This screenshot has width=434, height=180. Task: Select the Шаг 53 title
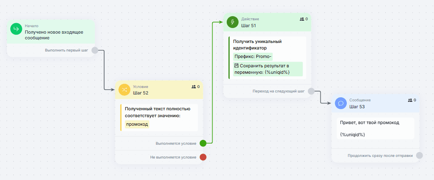pos(357,107)
